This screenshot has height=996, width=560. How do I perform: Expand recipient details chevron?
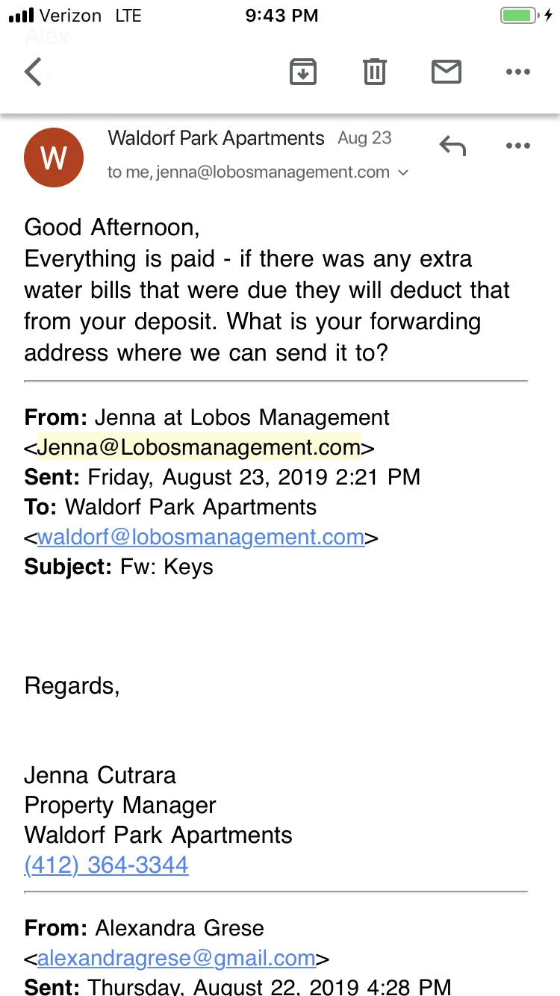[x=404, y=173]
